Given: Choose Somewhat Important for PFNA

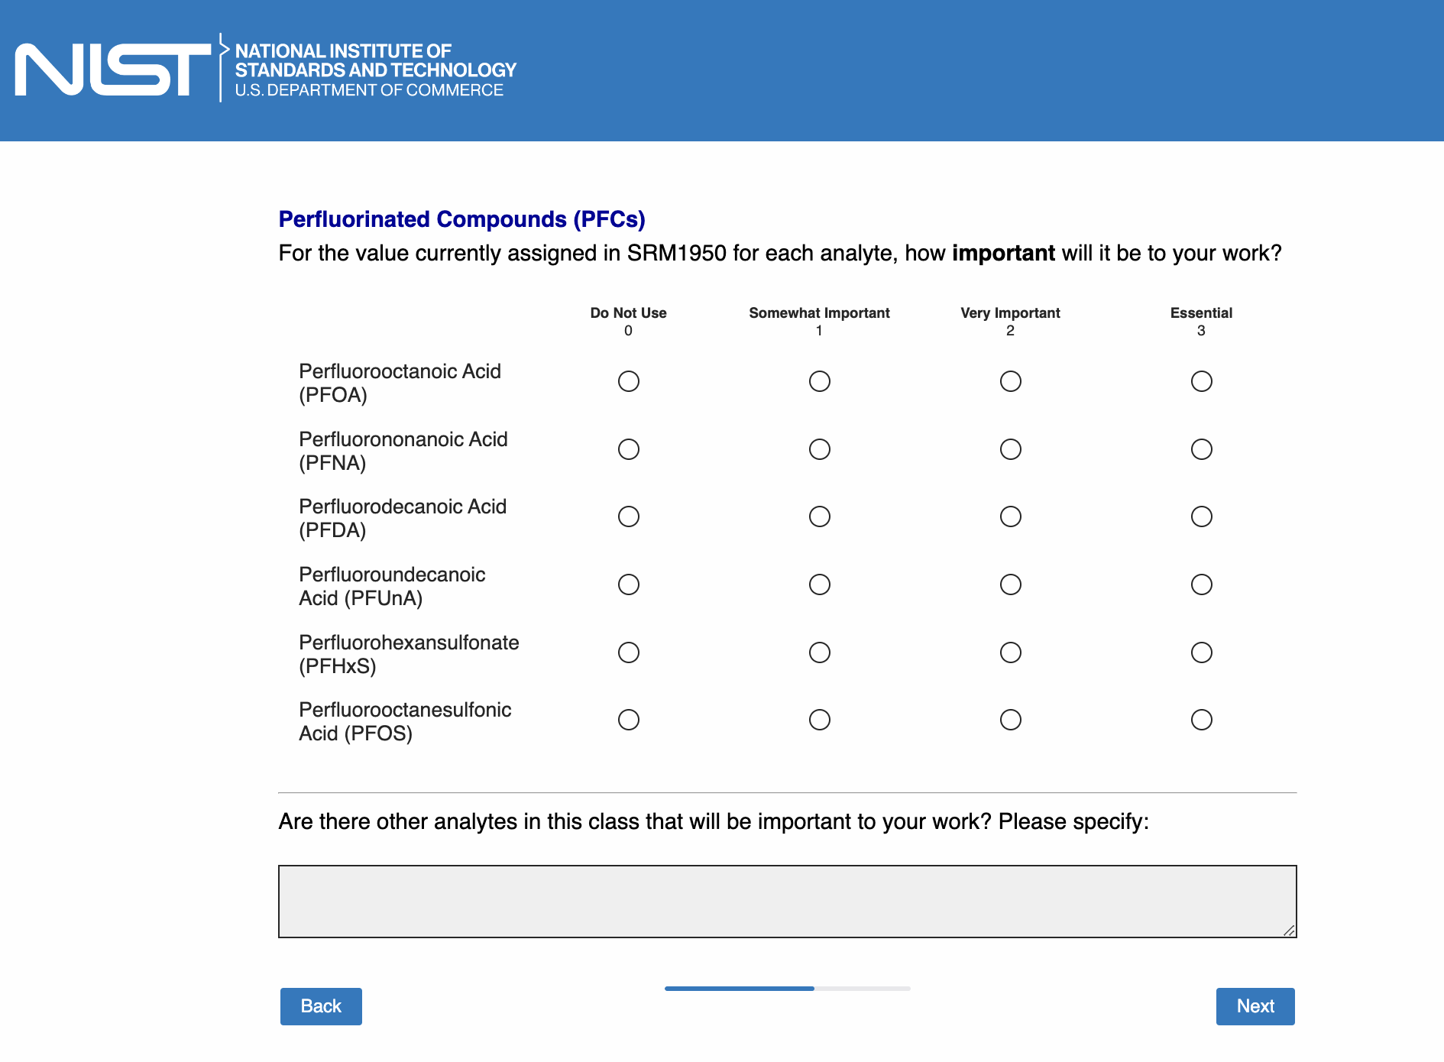Looking at the screenshot, I should click(819, 449).
